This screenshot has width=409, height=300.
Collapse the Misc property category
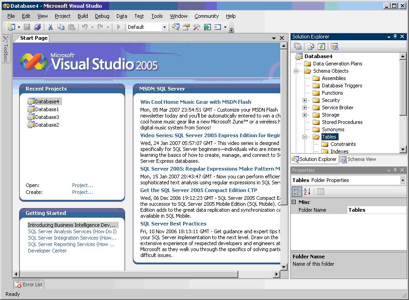(294, 202)
